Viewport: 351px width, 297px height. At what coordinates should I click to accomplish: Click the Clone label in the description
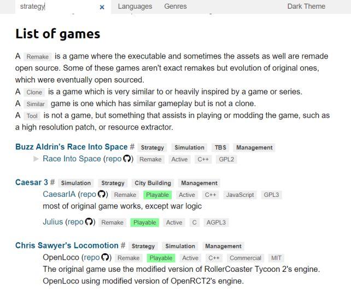tap(34, 92)
